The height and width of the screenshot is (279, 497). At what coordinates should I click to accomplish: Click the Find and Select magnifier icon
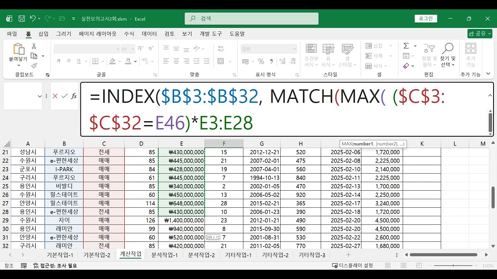click(448, 48)
